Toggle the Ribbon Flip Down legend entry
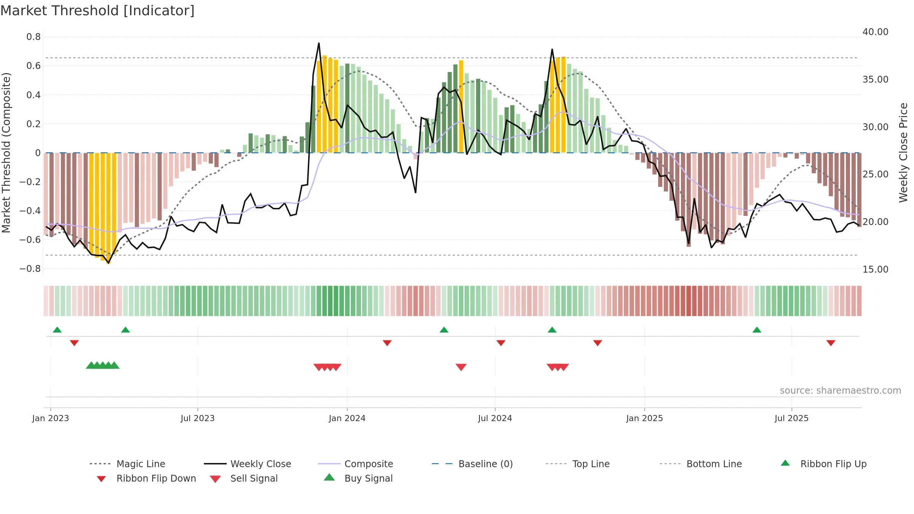This screenshot has width=914, height=514. point(146,478)
